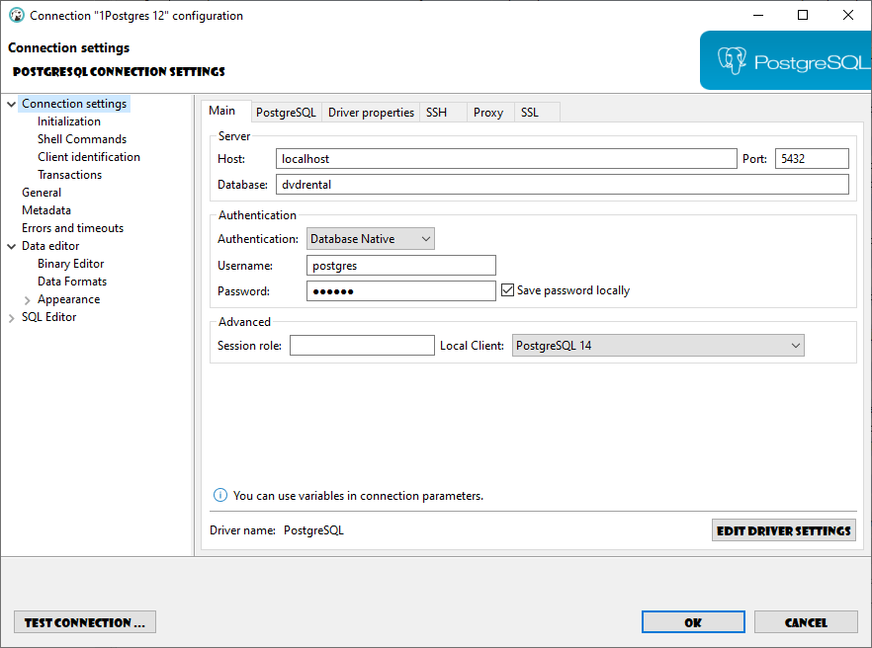Select Data editor in the tree
872x648 pixels.
pyautogui.click(x=50, y=246)
